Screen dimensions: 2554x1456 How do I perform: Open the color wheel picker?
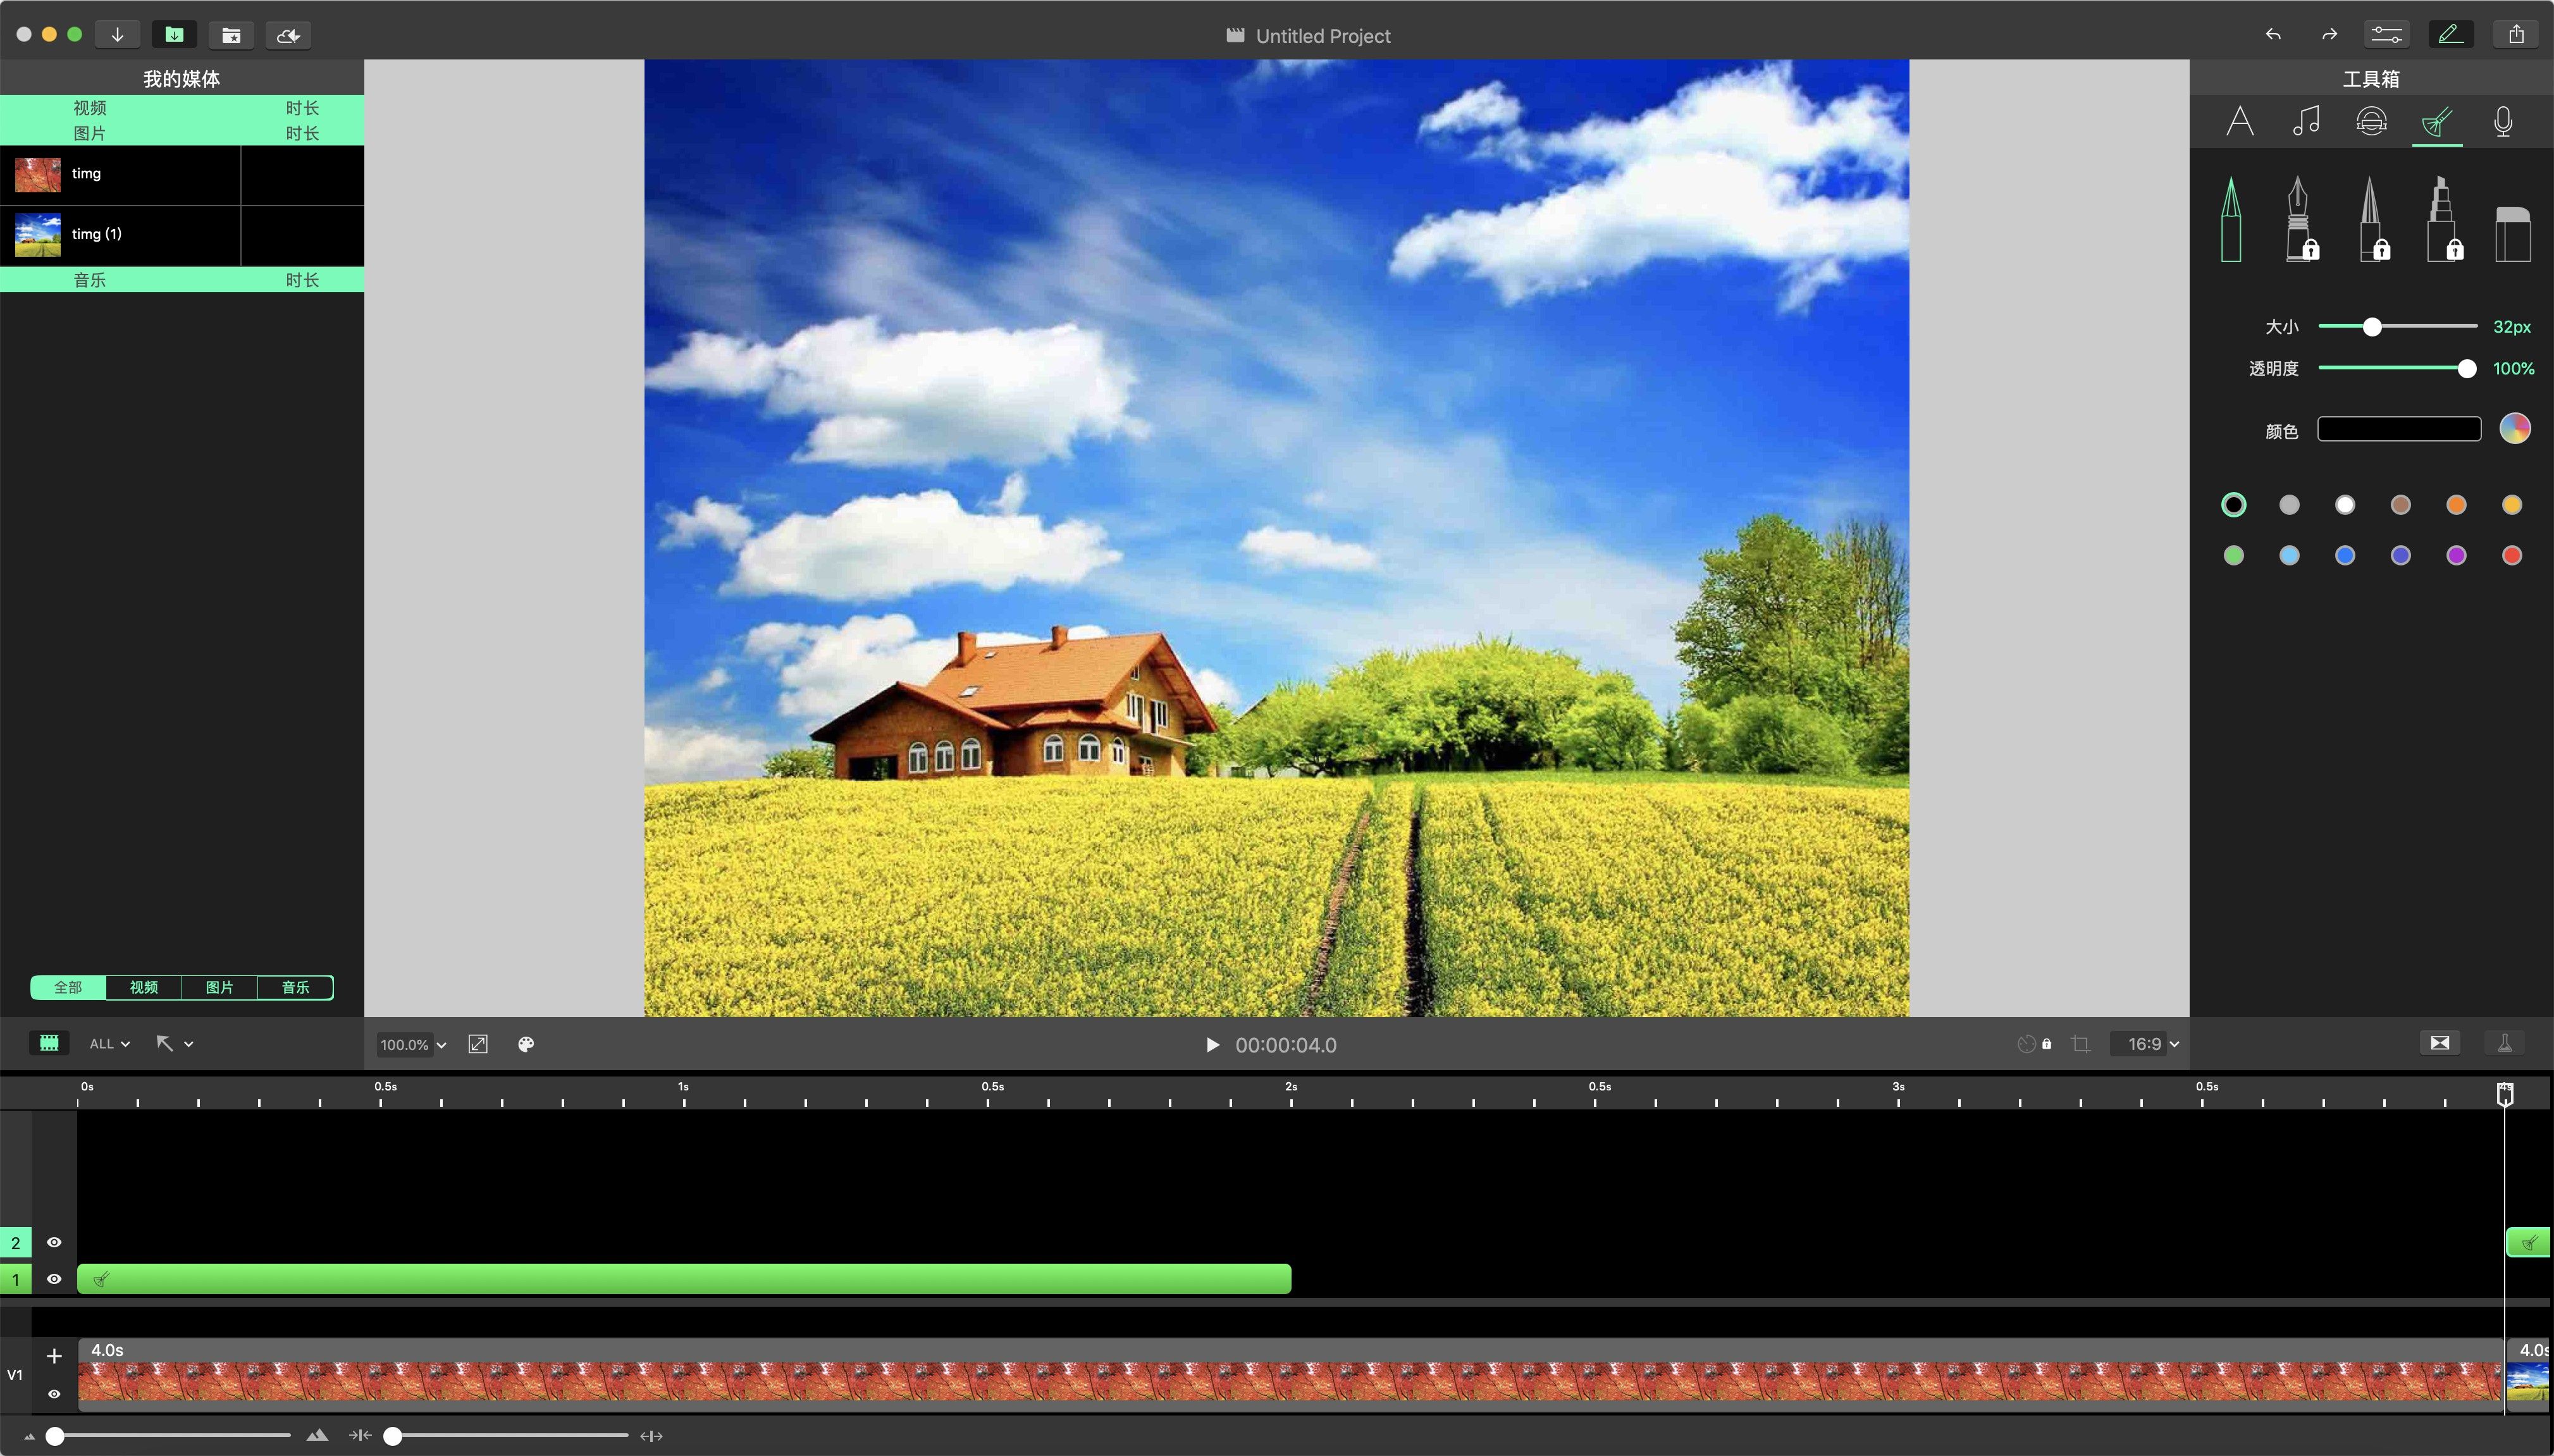[2514, 429]
